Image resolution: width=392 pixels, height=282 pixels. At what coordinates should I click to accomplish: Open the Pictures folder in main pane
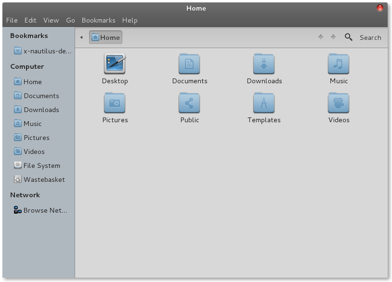[x=115, y=103]
